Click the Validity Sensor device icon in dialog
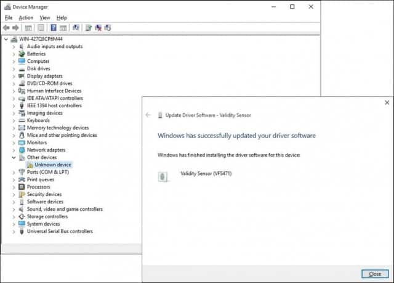Image resolution: width=394 pixels, height=283 pixels. coord(163,176)
